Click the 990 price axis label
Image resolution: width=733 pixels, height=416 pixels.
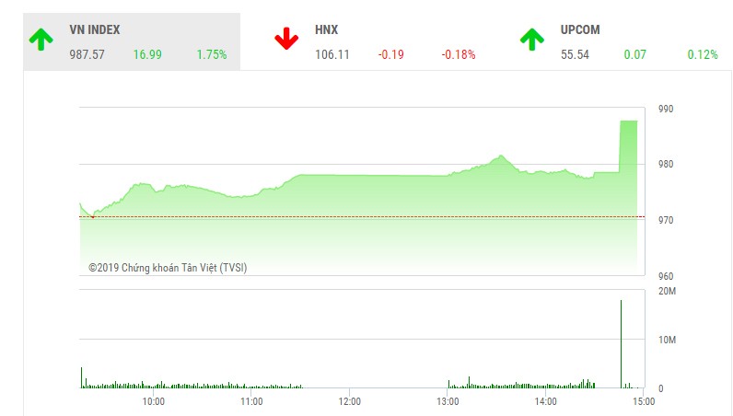(666, 109)
